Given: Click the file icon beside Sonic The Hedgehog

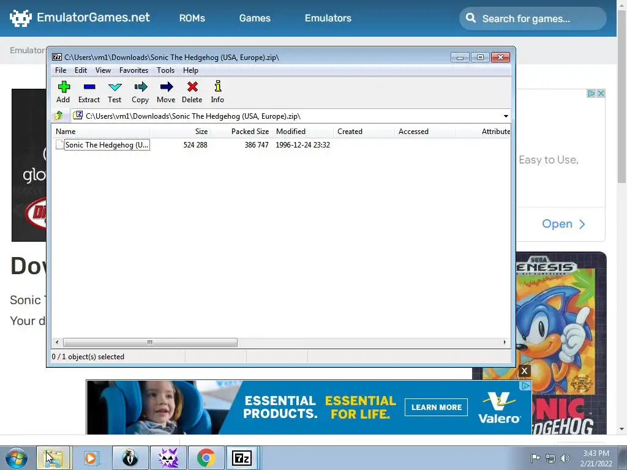Looking at the screenshot, I should (x=59, y=144).
